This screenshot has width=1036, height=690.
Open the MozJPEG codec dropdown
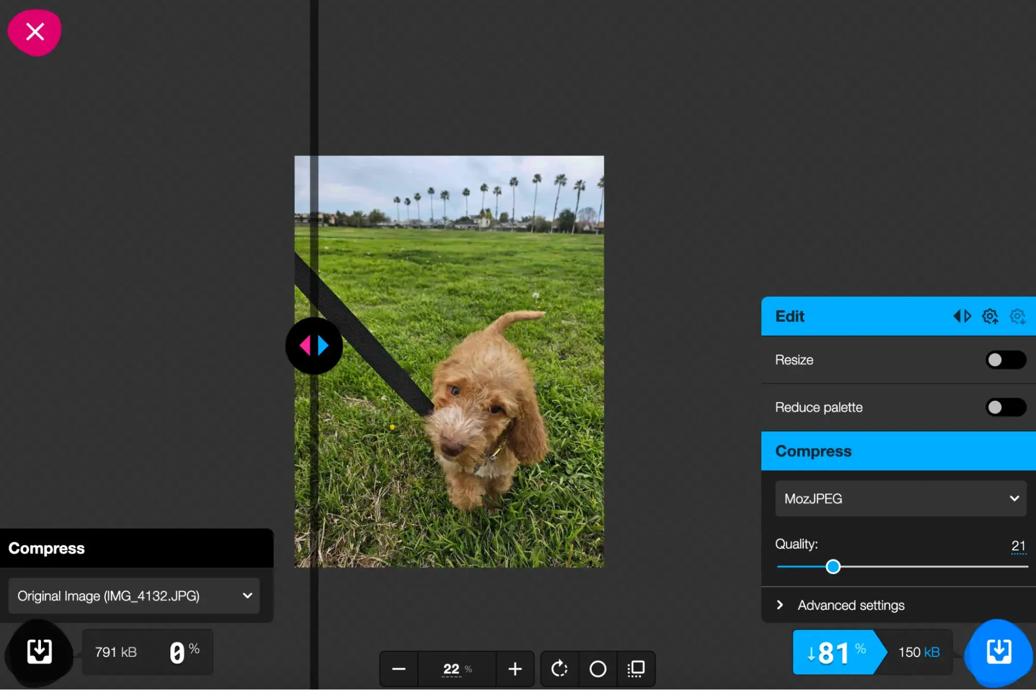[900, 498]
